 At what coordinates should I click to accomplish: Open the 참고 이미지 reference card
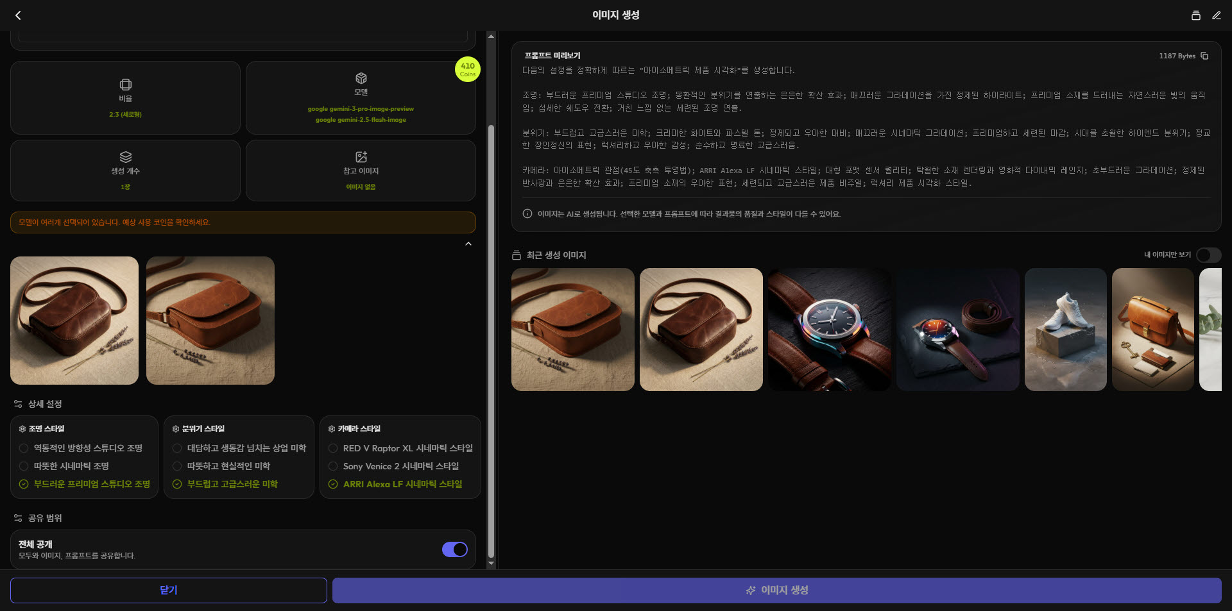pyautogui.click(x=361, y=171)
